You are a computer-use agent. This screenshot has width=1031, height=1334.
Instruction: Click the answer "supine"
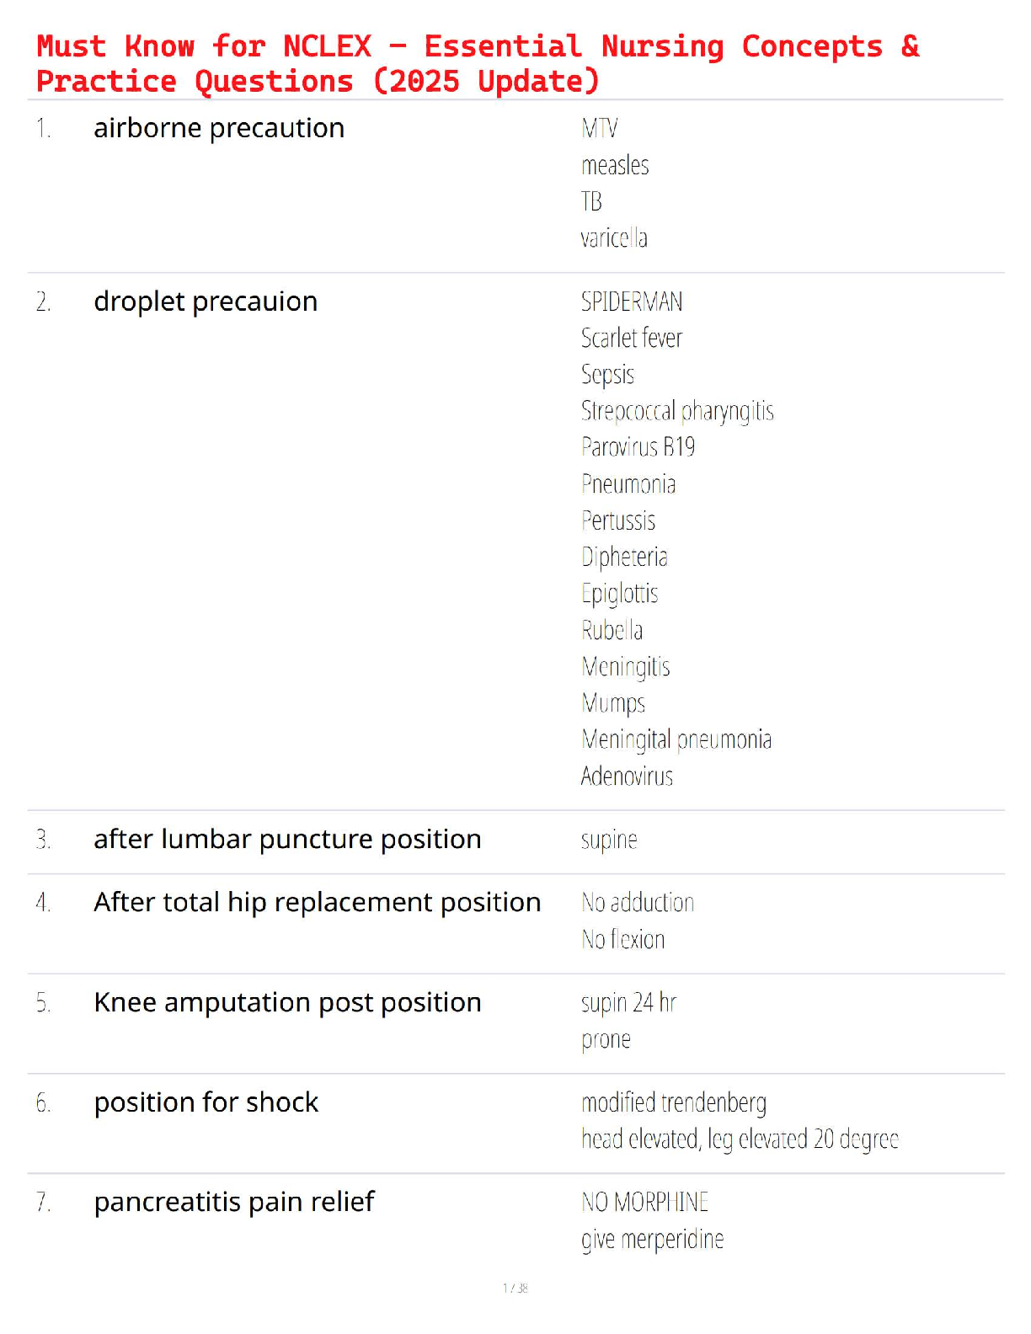609,840
